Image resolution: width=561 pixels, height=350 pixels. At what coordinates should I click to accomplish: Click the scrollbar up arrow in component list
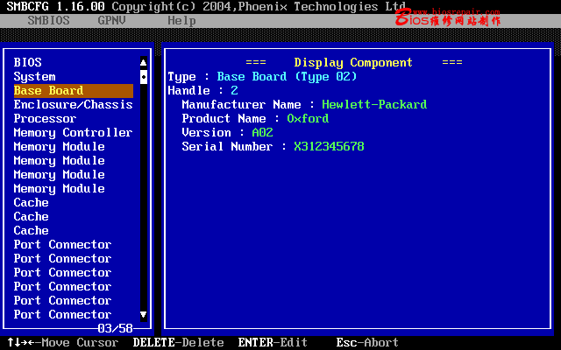tap(144, 62)
